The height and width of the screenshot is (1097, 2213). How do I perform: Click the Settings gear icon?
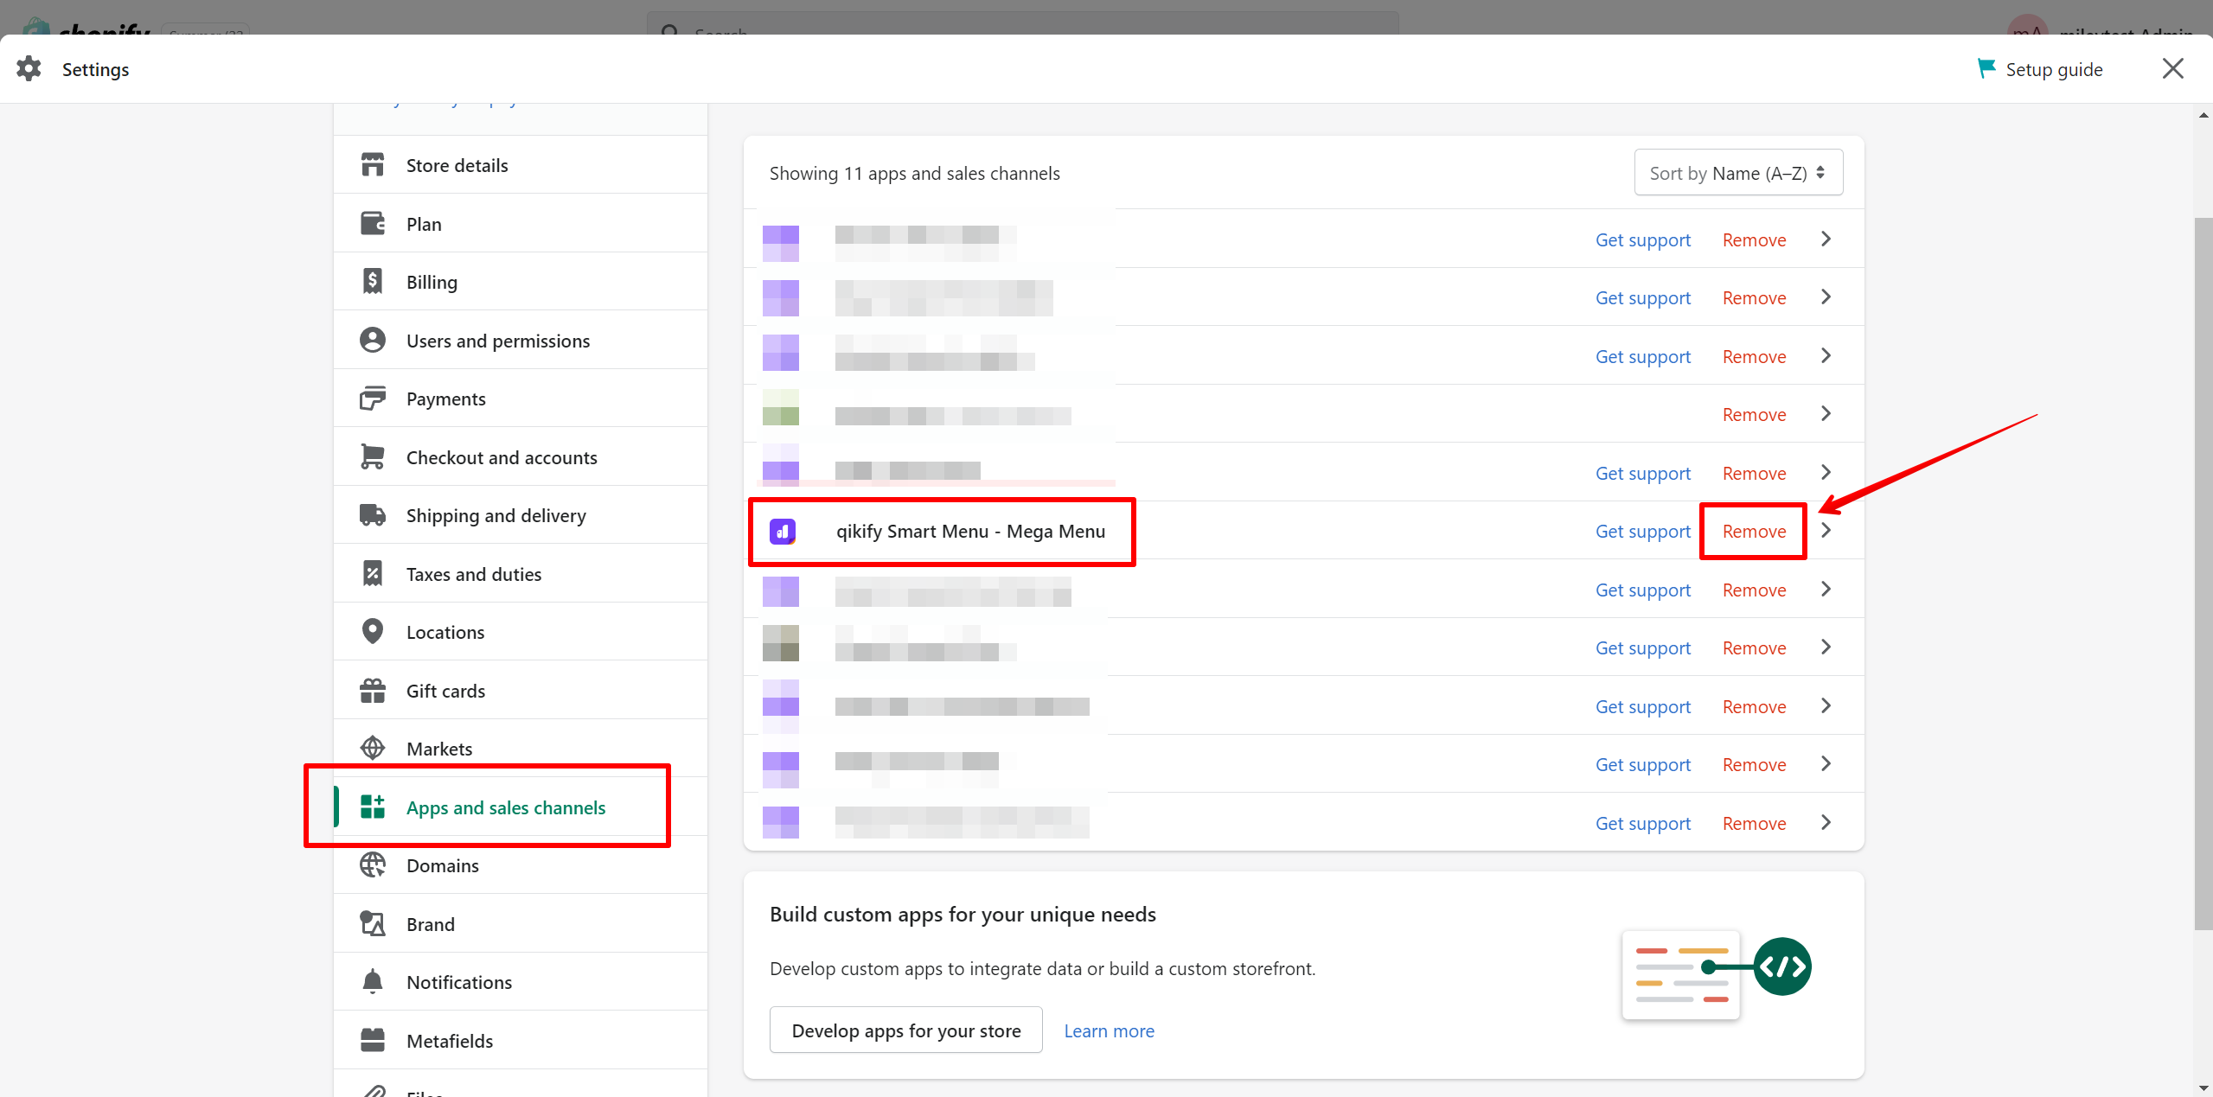[x=29, y=69]
